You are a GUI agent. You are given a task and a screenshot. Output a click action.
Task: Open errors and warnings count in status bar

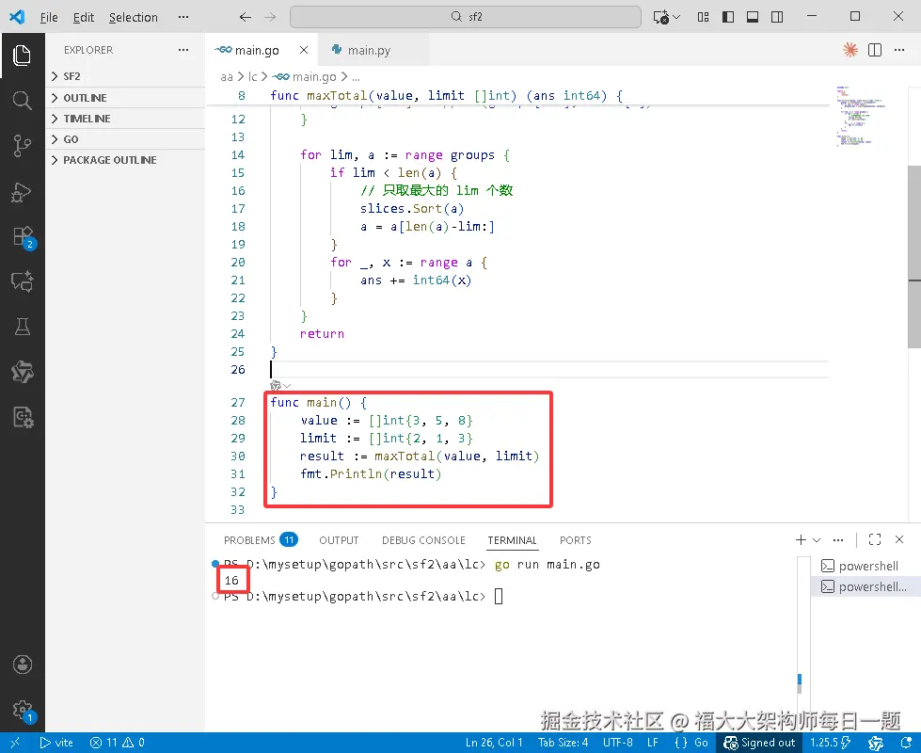118,743
